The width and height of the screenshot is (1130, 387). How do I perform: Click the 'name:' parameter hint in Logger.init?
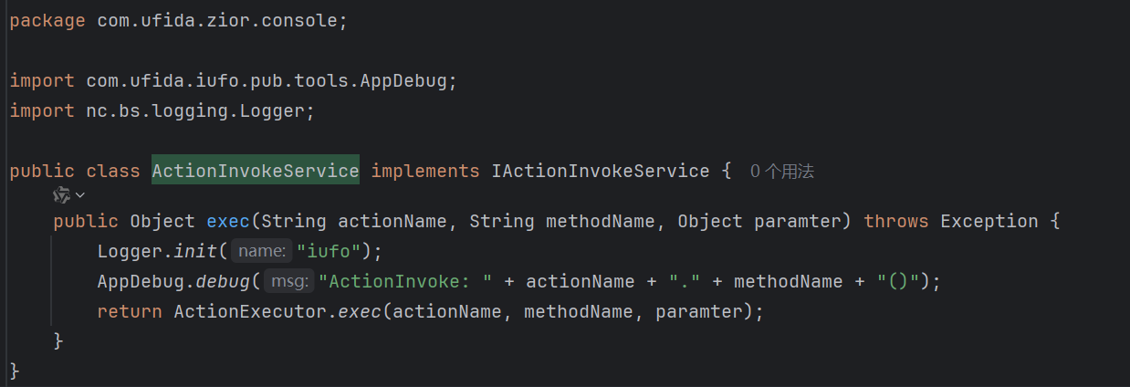point(262,251)
